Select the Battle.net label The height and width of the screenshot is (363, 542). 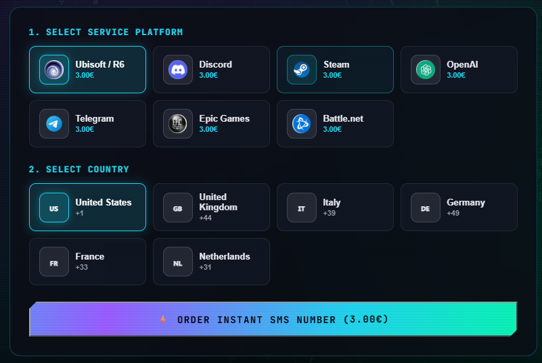343,119
